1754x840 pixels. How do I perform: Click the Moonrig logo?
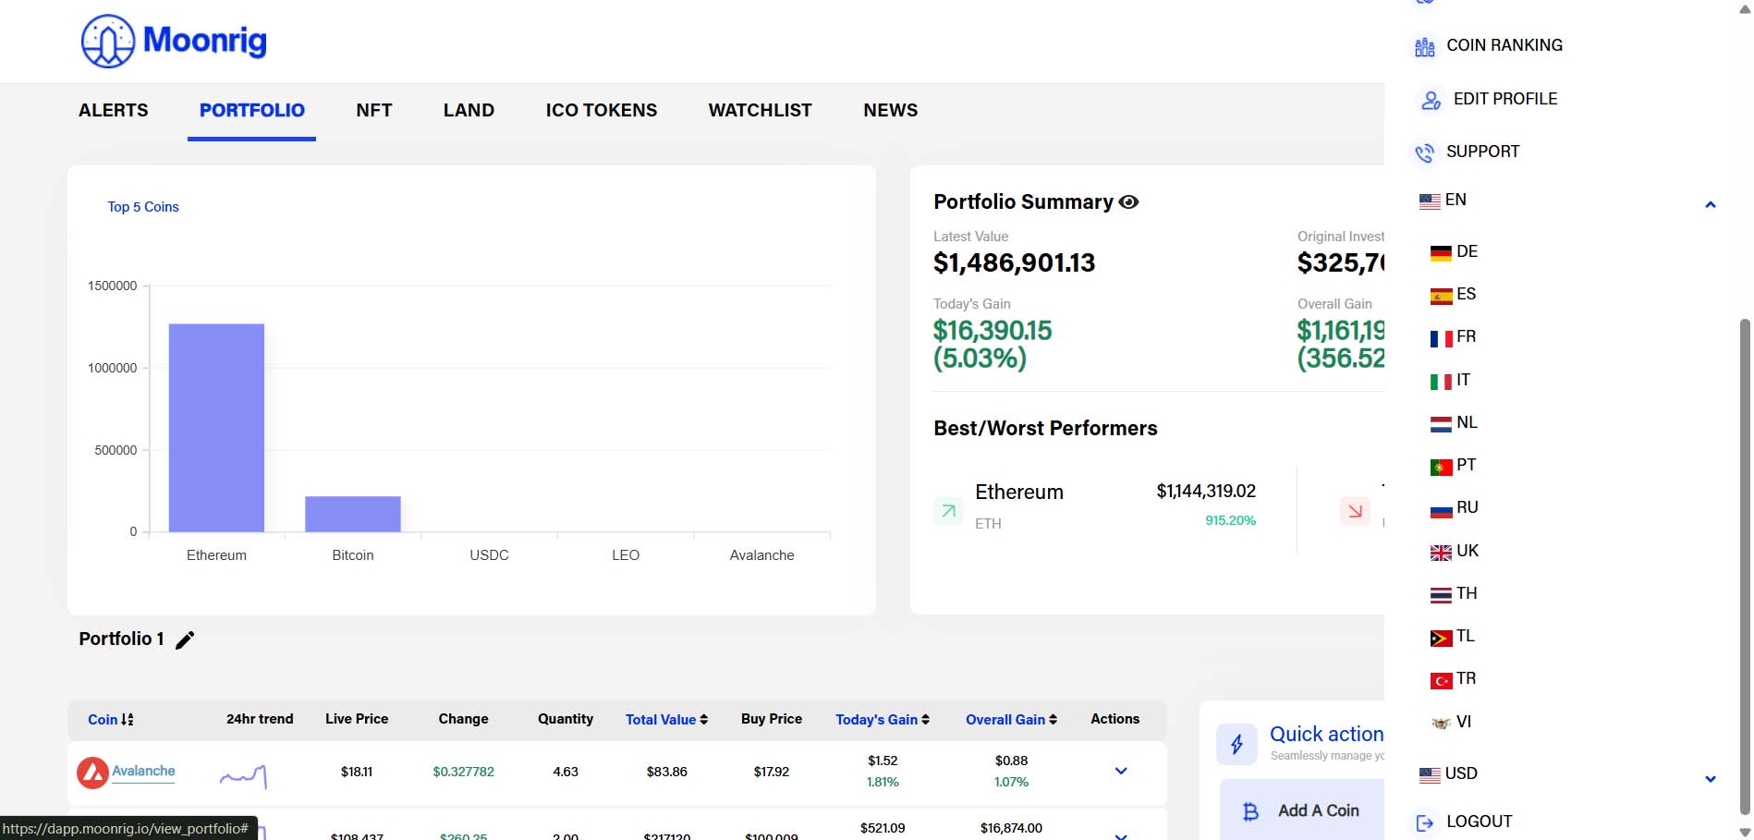click(174, 41)
